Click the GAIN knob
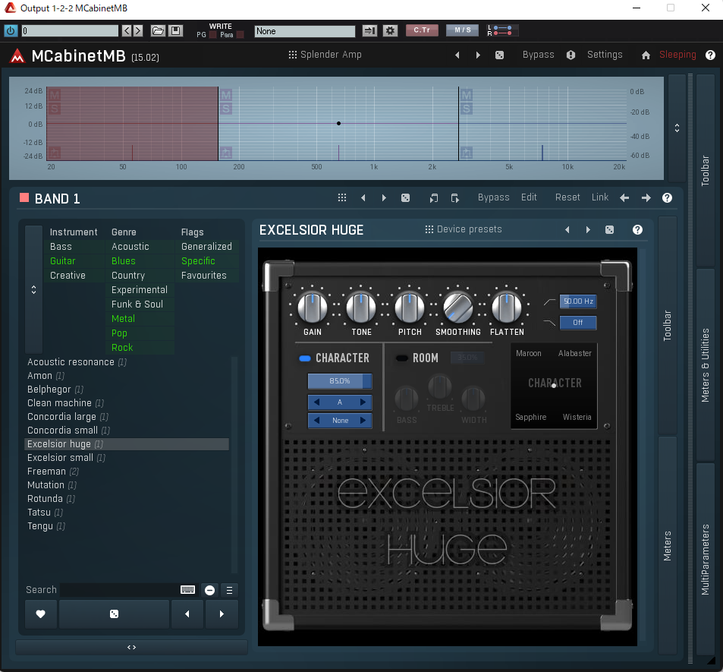The height and width of the screenshot is (672, 723). coord(312,308)
